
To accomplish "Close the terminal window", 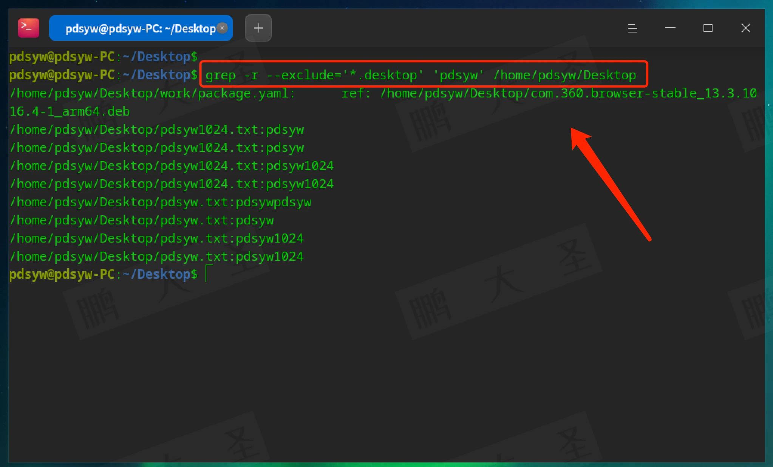I will (745, 28).
